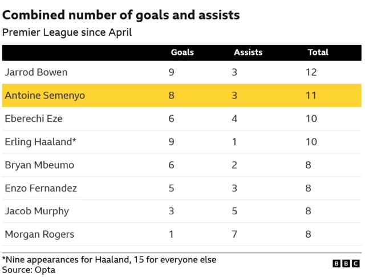
Task: Select Bryan Mbeumo's name
Action: [39, 165]
